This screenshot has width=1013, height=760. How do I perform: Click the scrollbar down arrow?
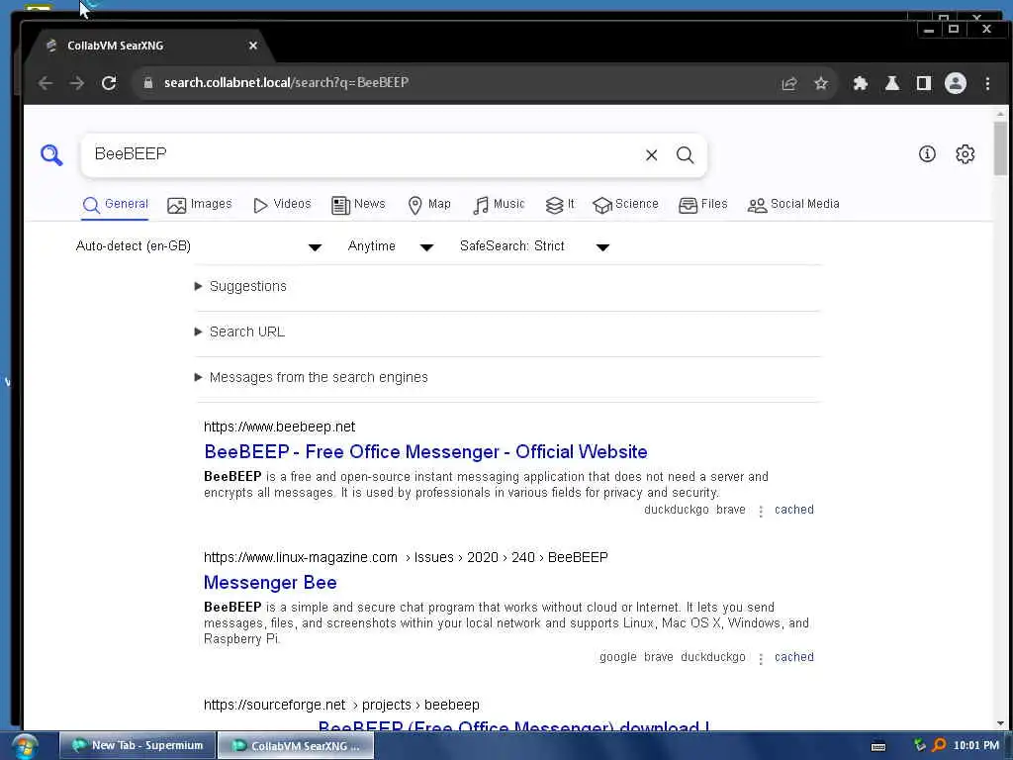coord(1000,723)
